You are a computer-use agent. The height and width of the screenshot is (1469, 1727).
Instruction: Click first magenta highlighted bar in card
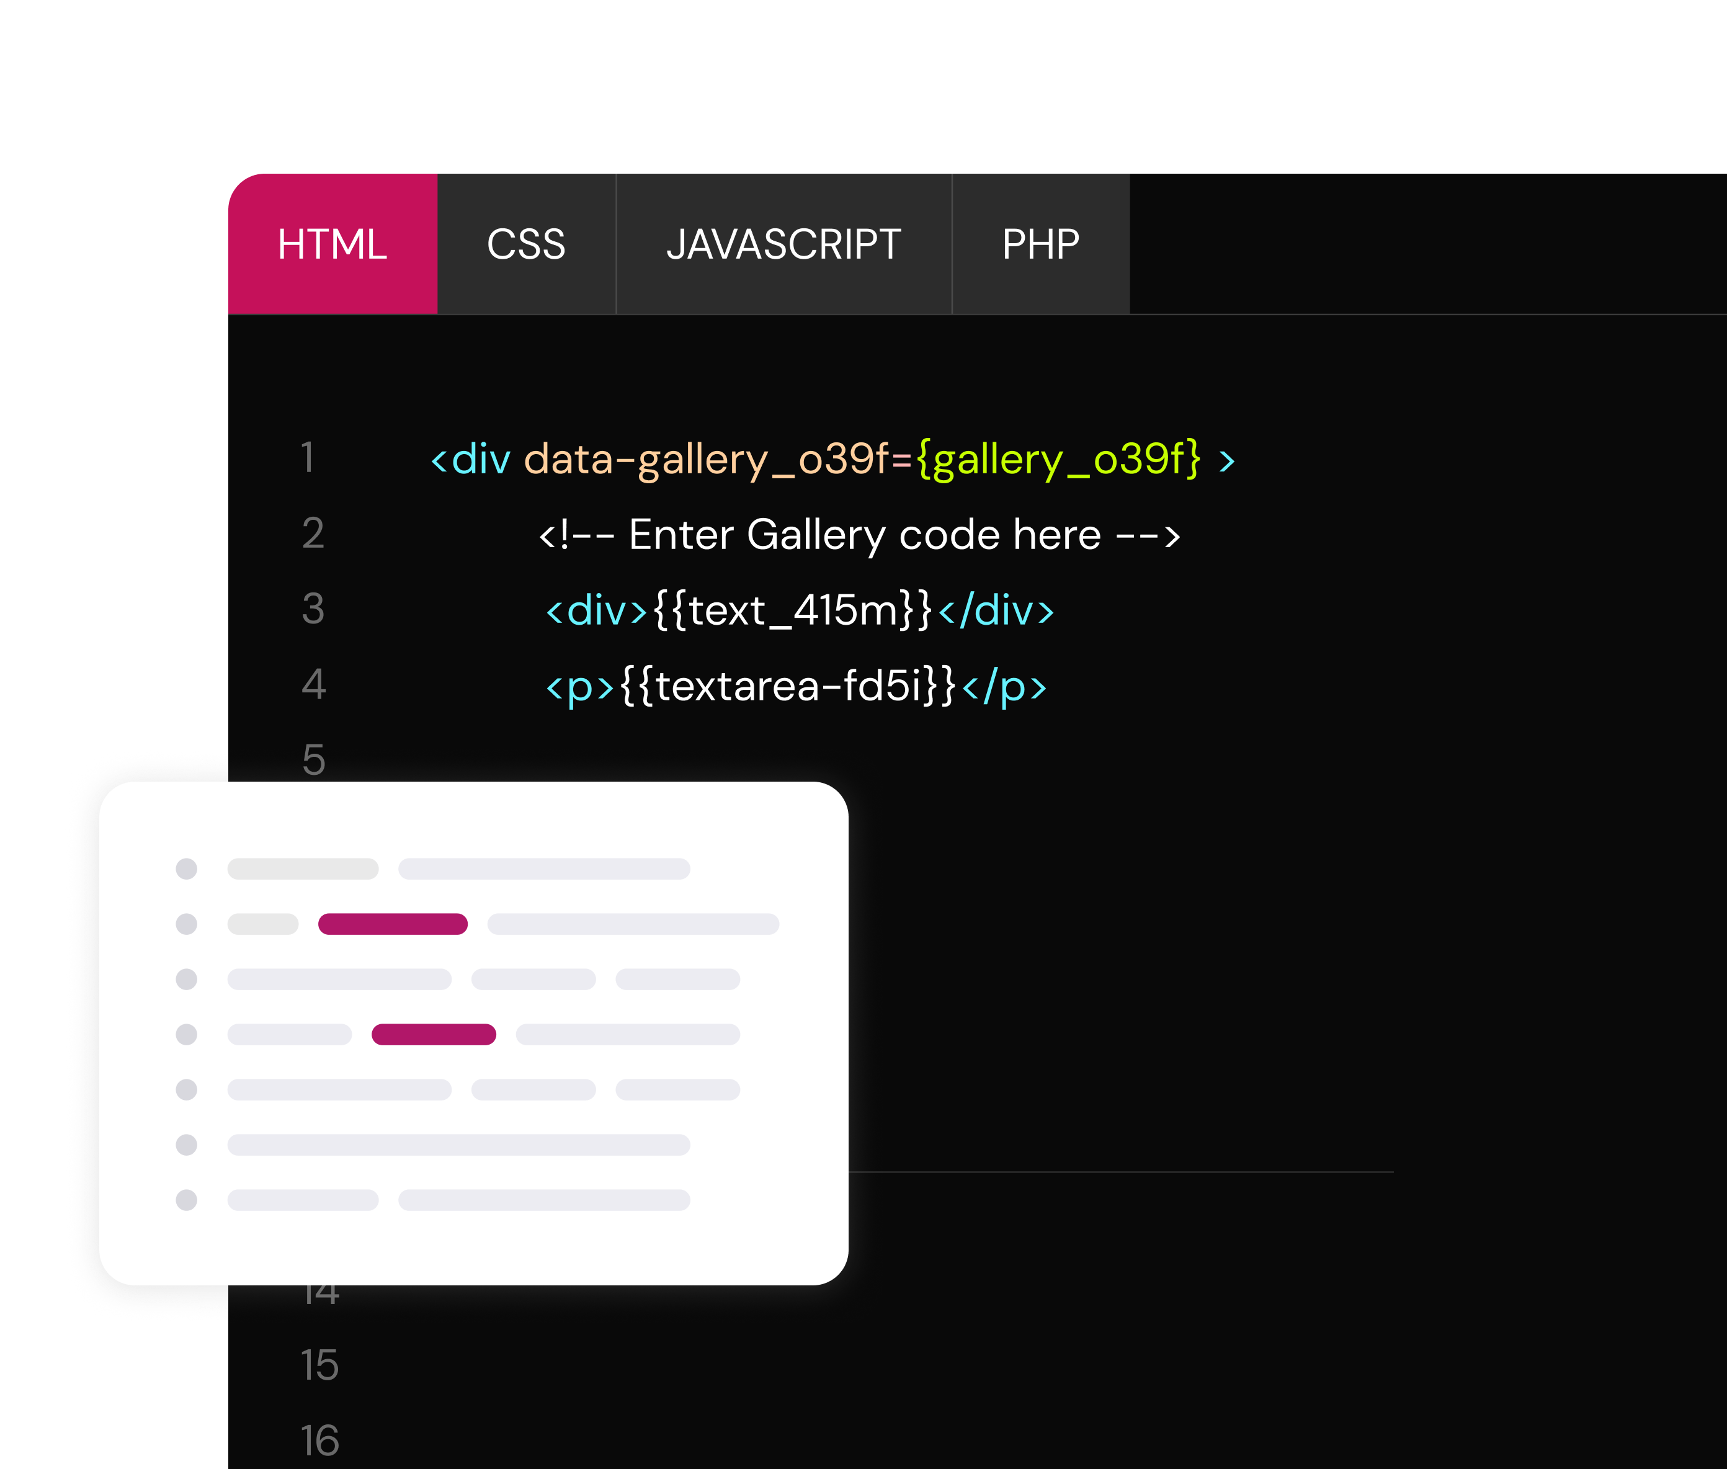click(x=392, y=924)
